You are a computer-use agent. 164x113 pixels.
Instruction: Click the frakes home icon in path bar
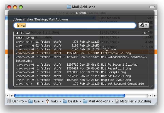tap(48, 101)
